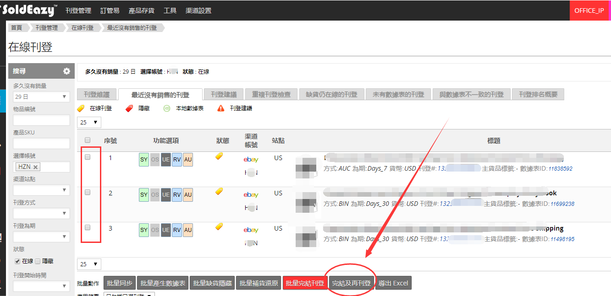Click the SY icon in row 1
Viewport: 611px width, 296px height.
[144, 160]
